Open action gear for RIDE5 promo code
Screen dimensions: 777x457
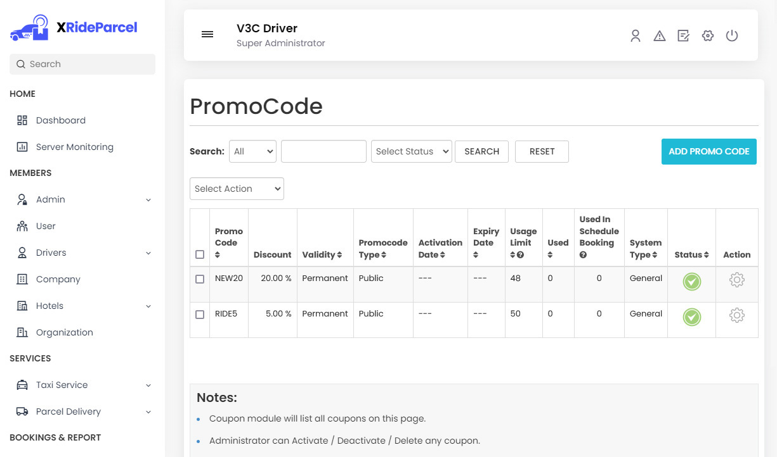[x=736, y=315]
